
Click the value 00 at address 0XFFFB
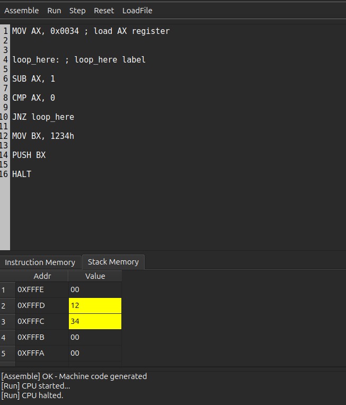(x=95, y=337)
